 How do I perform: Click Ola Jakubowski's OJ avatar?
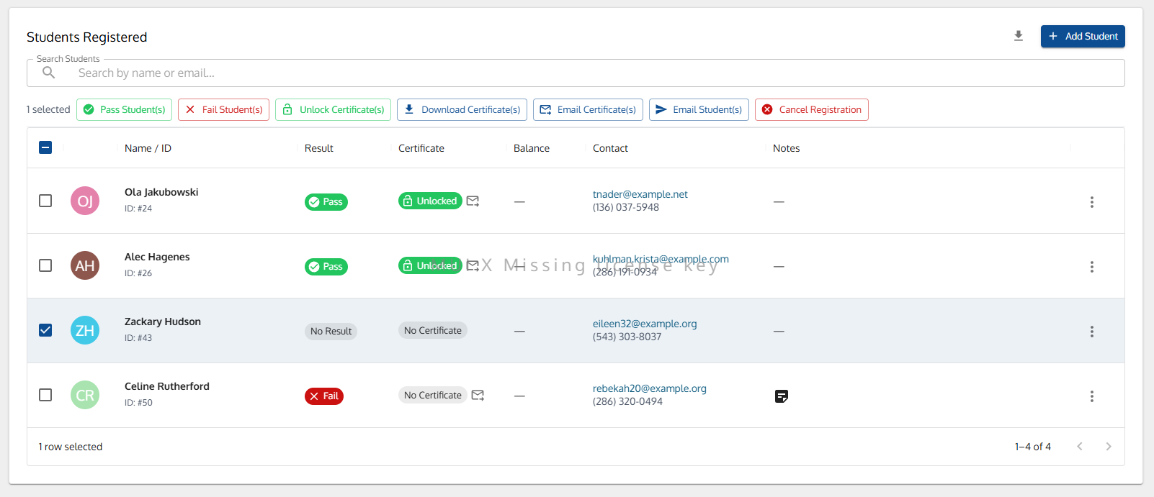[85, 201]
